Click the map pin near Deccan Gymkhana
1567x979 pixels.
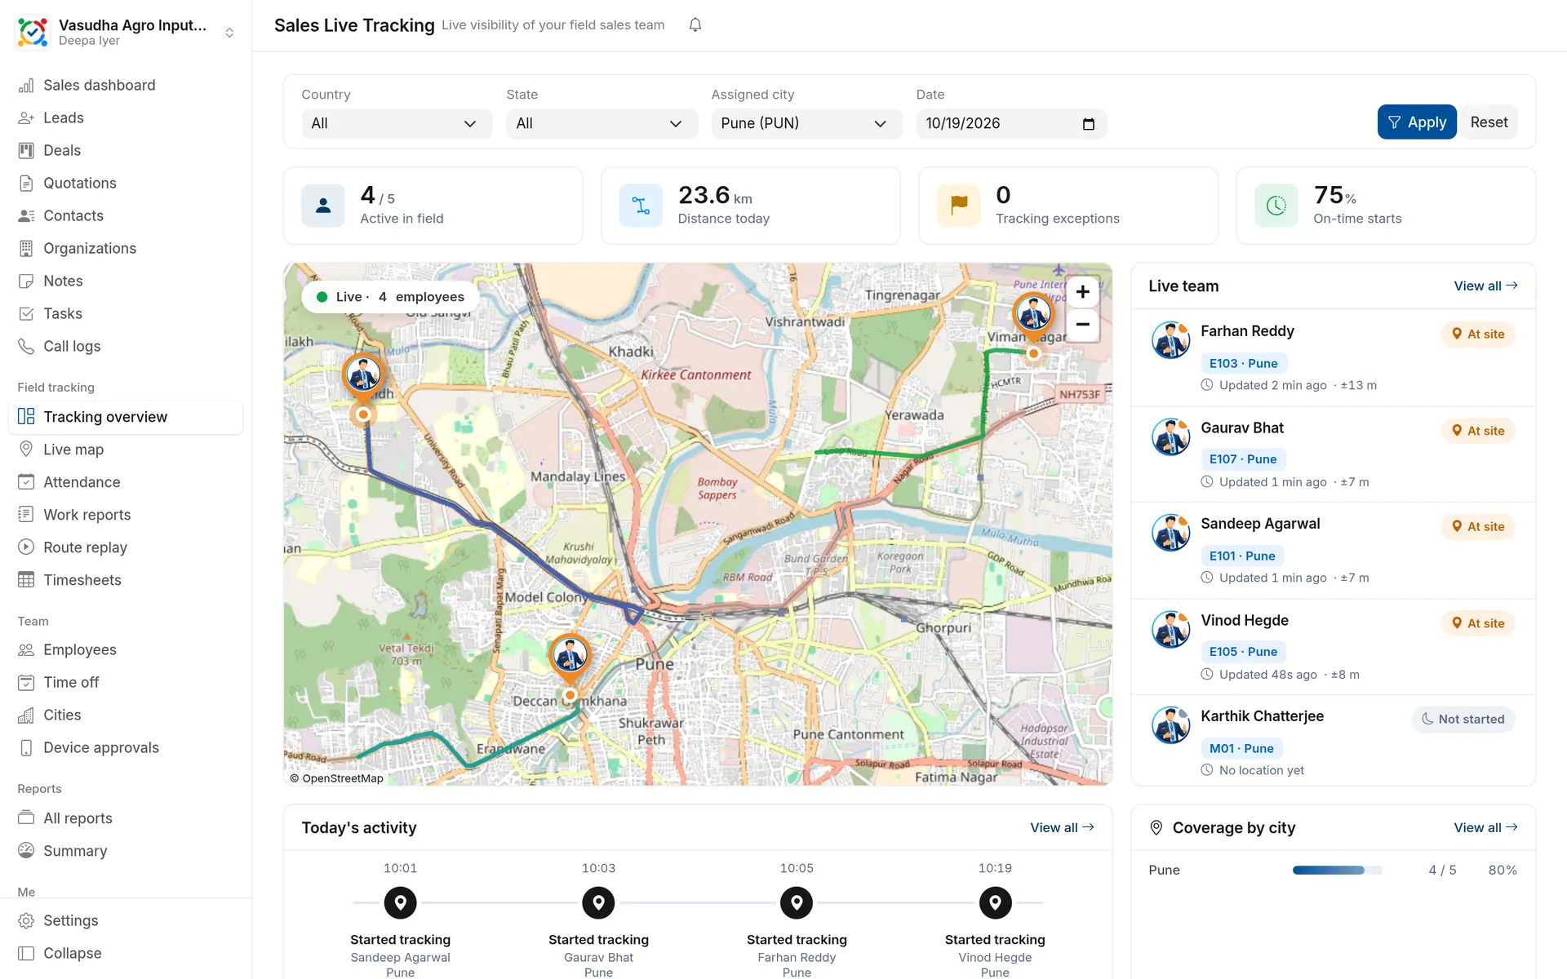[570, 658]
